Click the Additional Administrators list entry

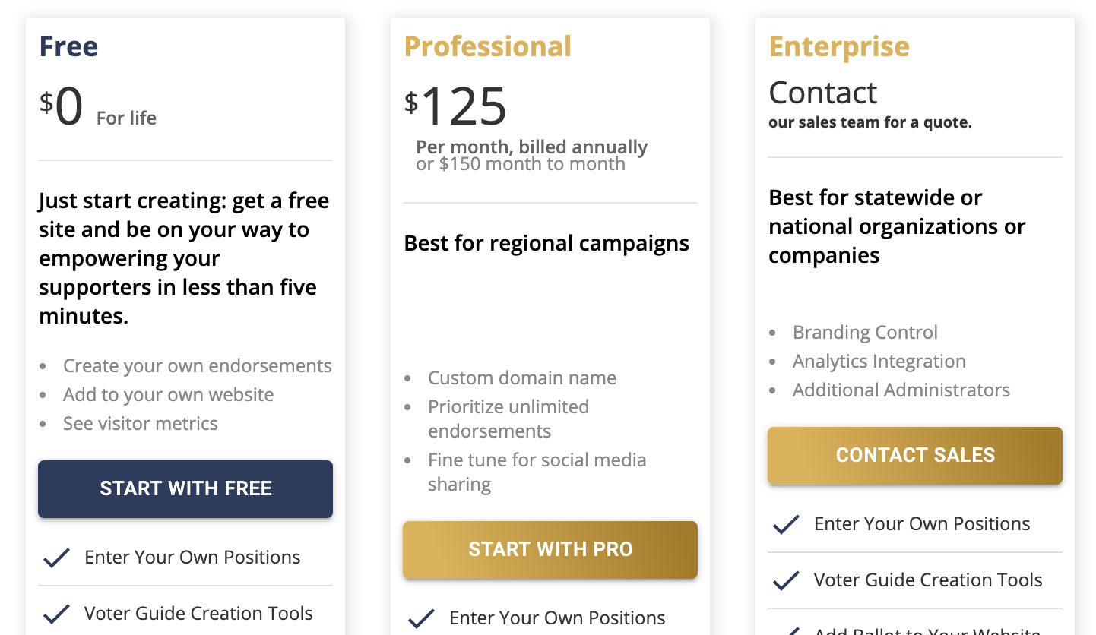point(901,390)
